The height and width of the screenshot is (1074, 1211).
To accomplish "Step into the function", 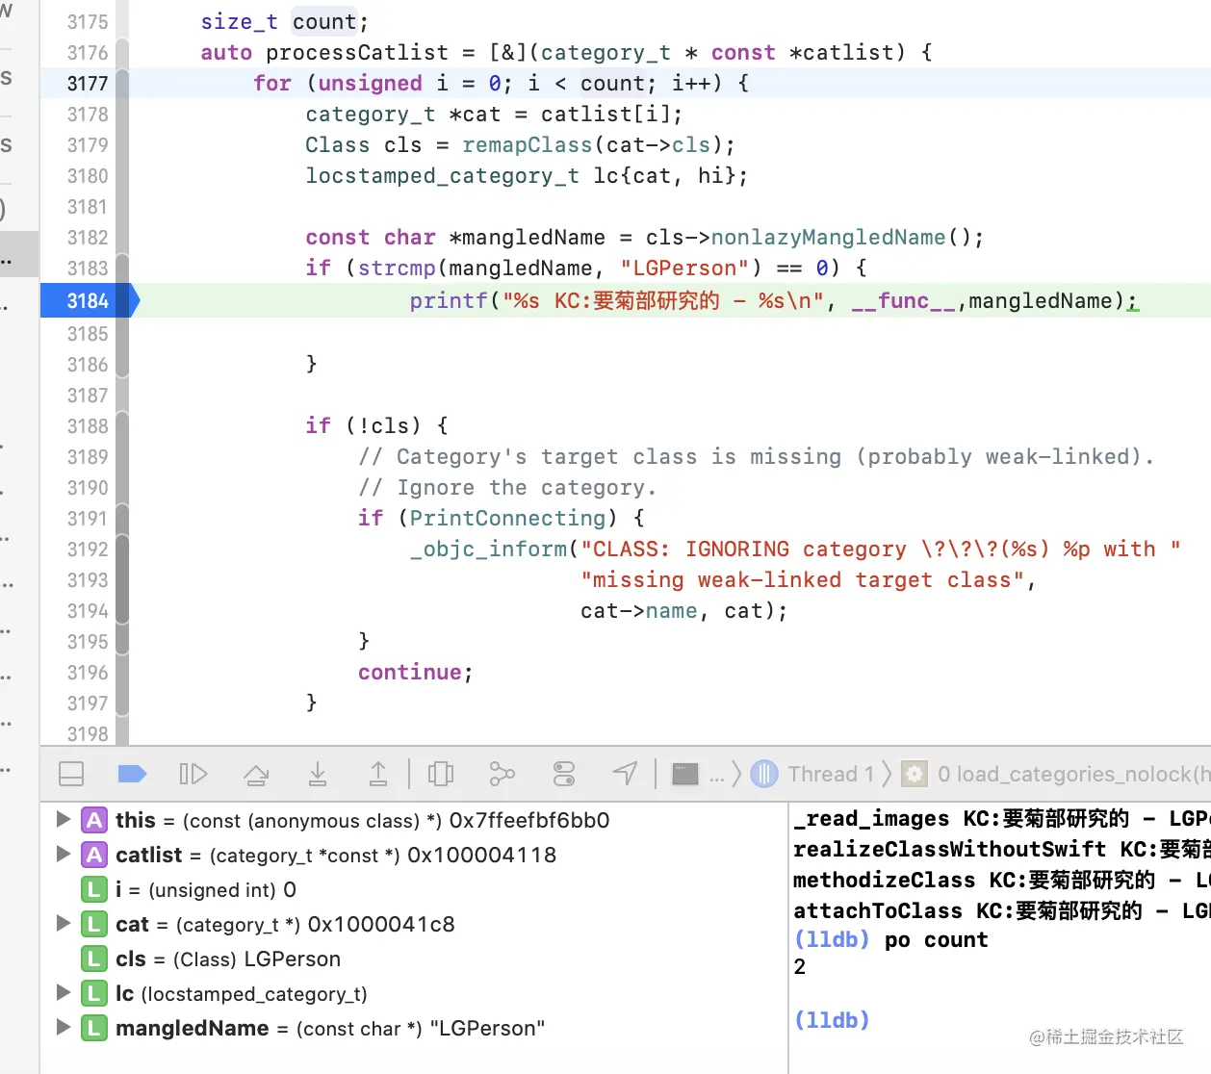I will point(318,774).
